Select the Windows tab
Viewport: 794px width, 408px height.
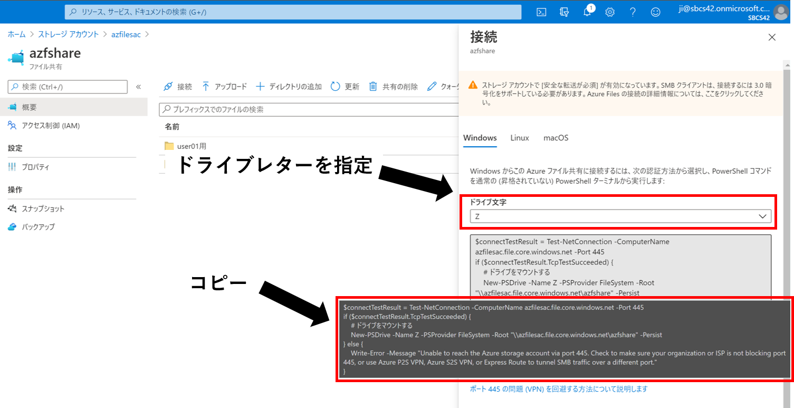(480, 138)
